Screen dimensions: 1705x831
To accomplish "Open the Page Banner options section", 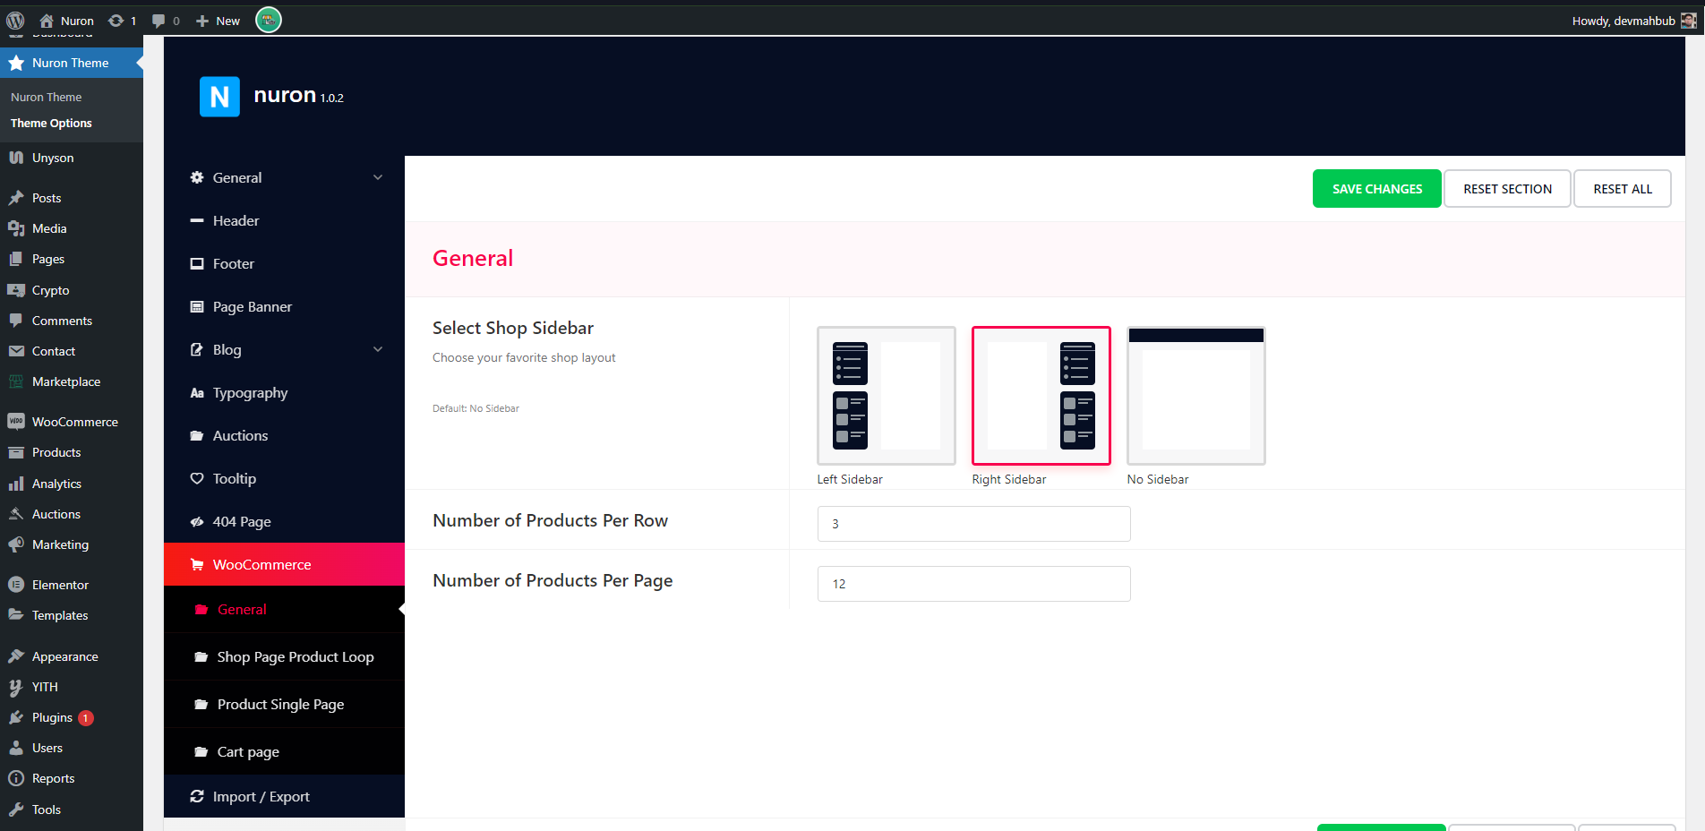I will point(284,306).
